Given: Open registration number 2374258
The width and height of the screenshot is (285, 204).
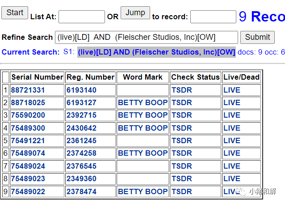Looking at the screenshot, I should (81, 153).
